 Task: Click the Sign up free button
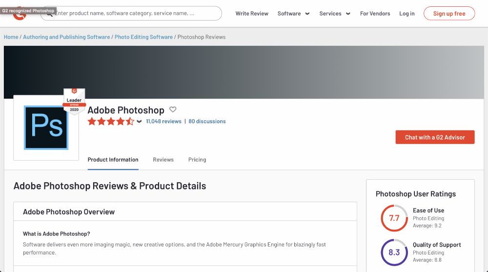[x=449, y=13]
